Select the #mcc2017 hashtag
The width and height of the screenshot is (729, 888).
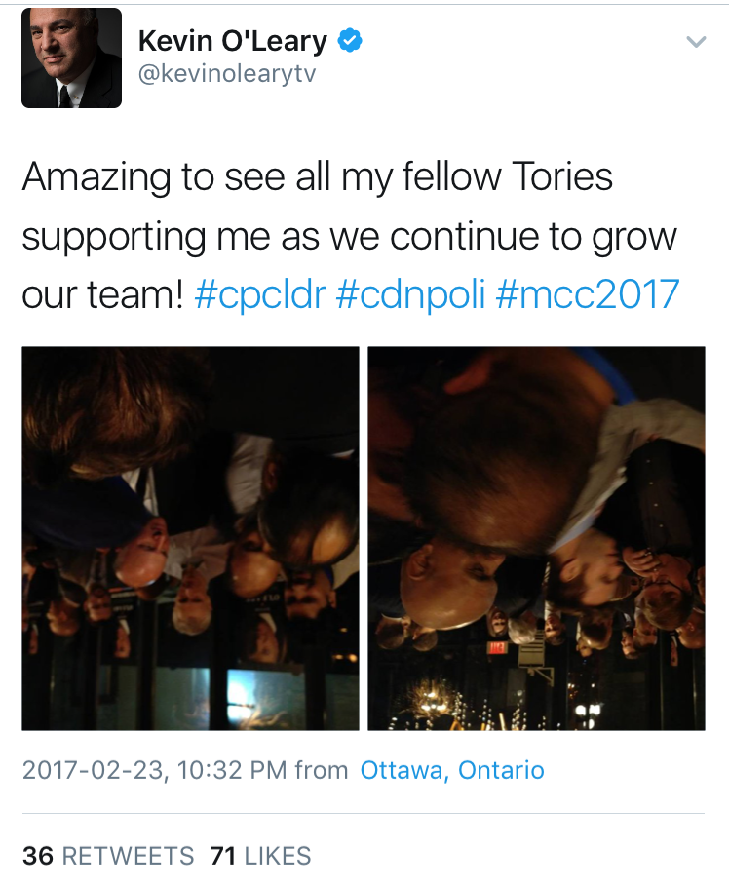(588, 294)
